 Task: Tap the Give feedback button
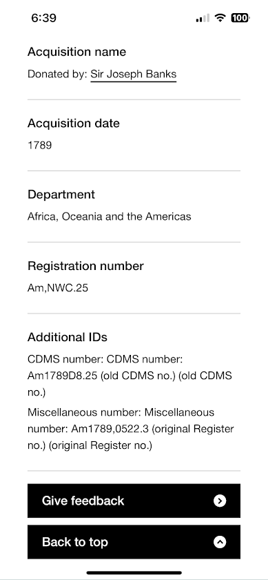(134, 501)
